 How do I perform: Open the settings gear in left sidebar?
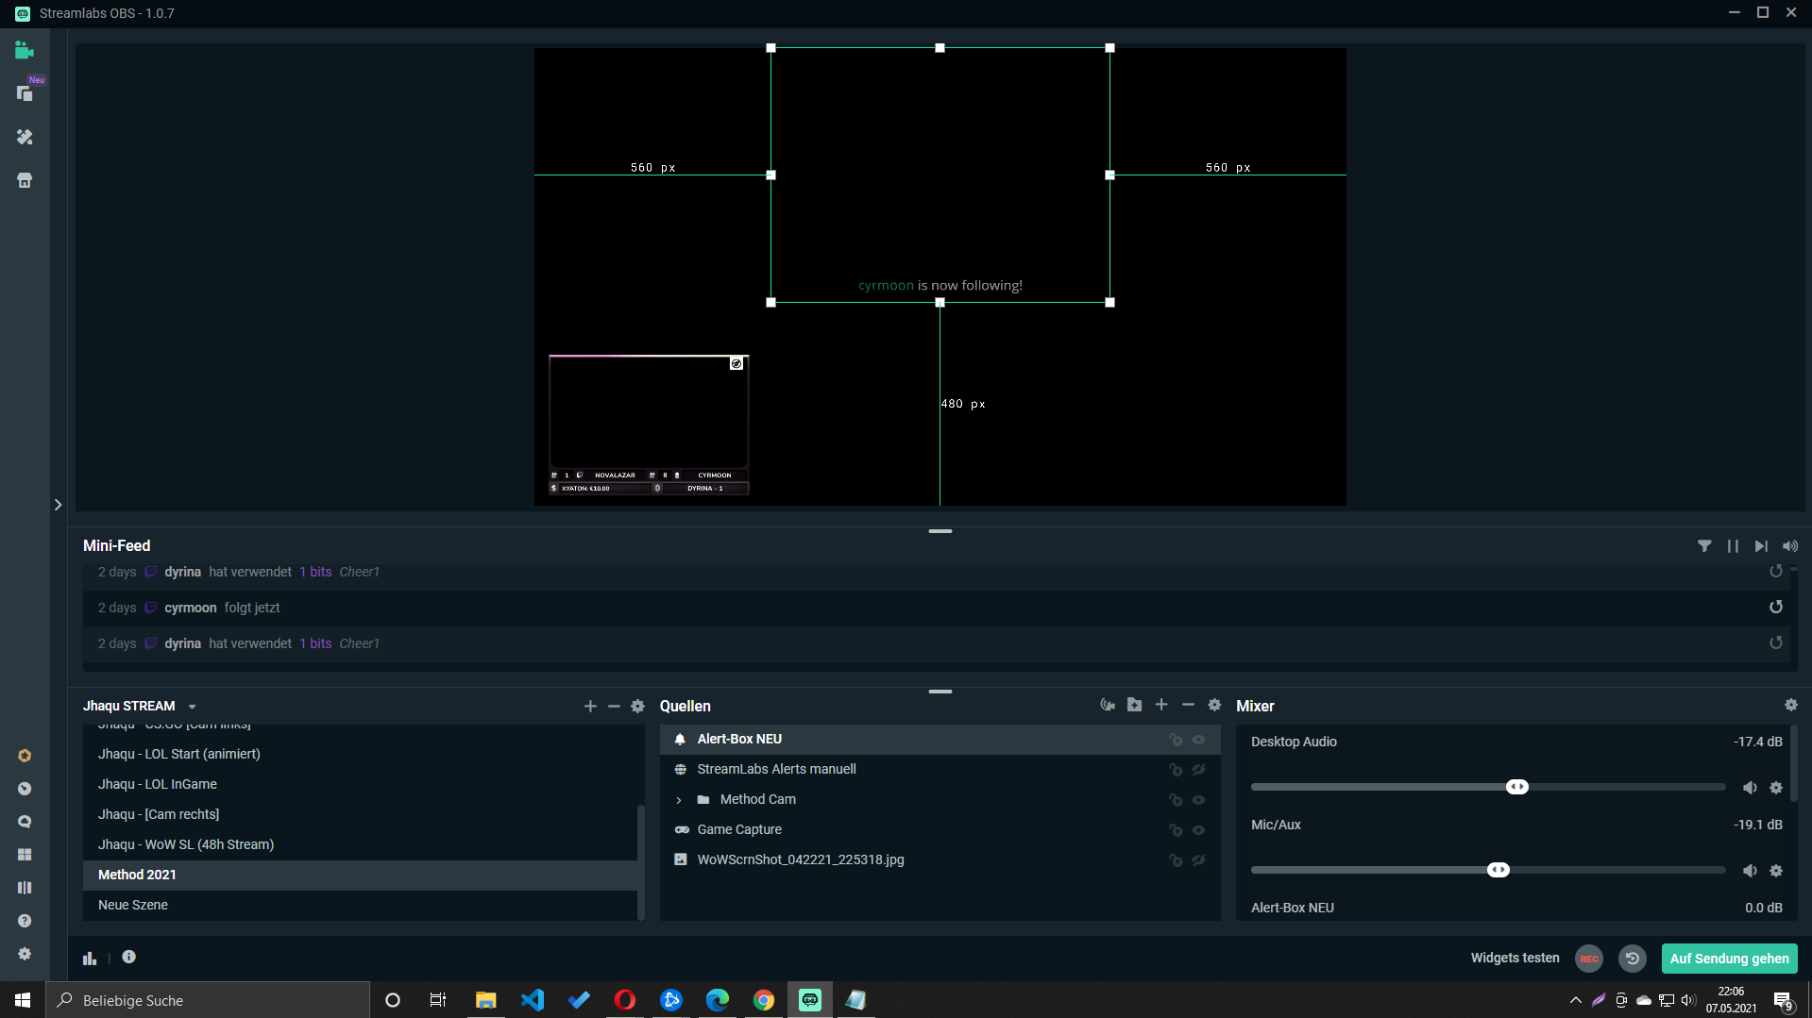point(25,954)
